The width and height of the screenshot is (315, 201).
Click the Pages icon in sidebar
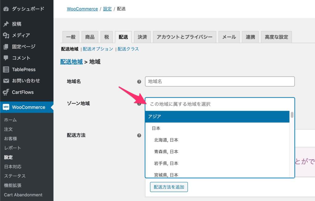point(6,47)
